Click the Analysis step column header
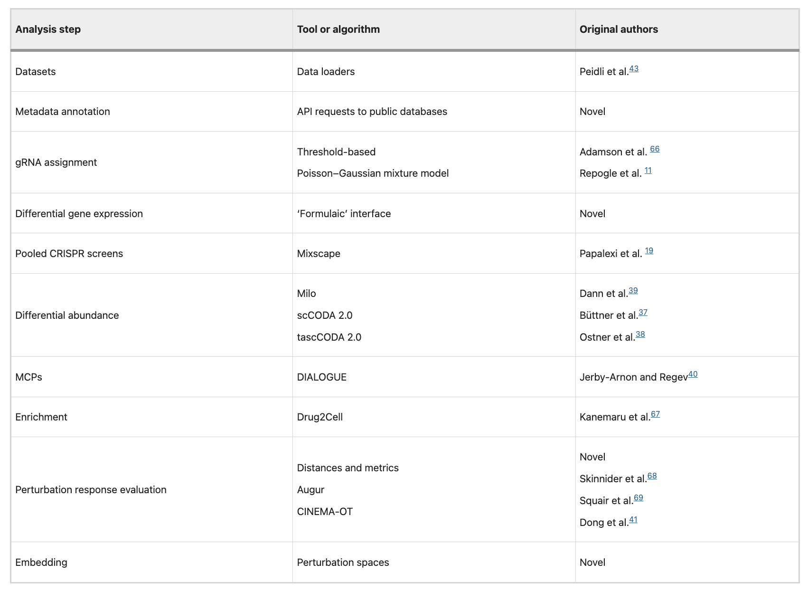The height and width of the screenshot is (592, 808). [48, 29]
